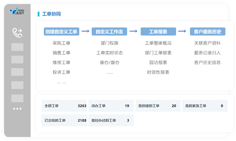
Task: Open 时效性报表 entry
Action: click(158, 72)
